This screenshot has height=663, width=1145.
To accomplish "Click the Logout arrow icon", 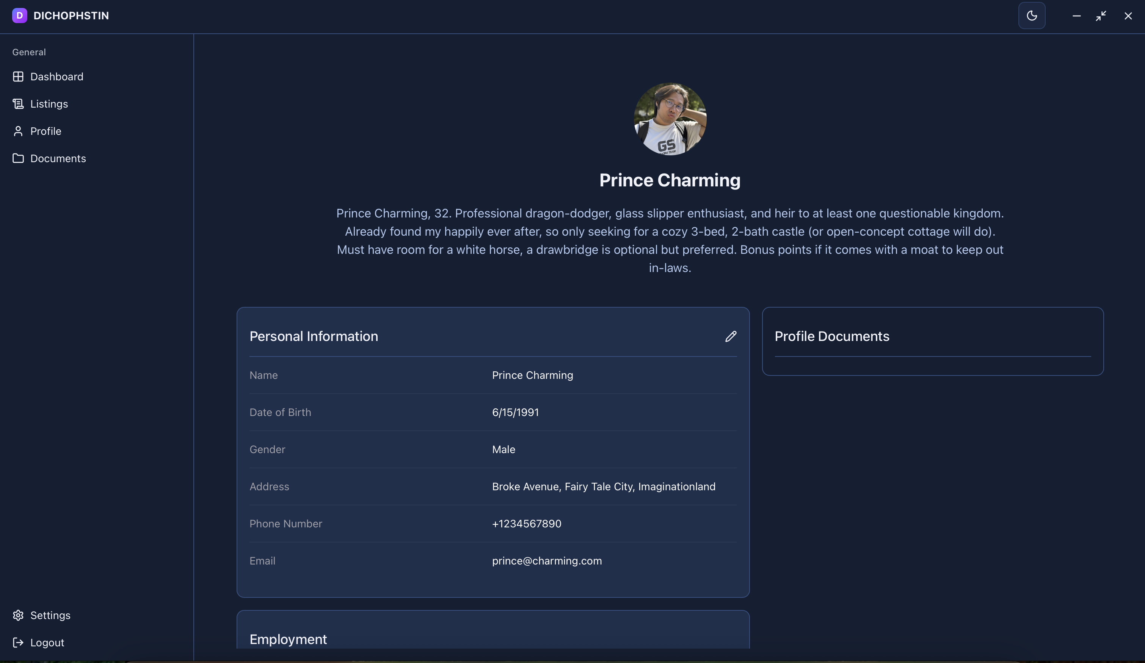I will pyautogui.click(x=18, y=643).
